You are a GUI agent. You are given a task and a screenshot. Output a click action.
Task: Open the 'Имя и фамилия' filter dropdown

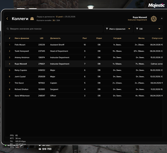click(118, 29)
